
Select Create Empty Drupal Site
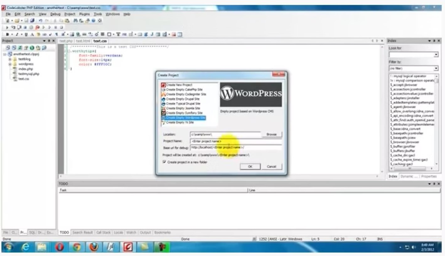click(x=183, y=99)
